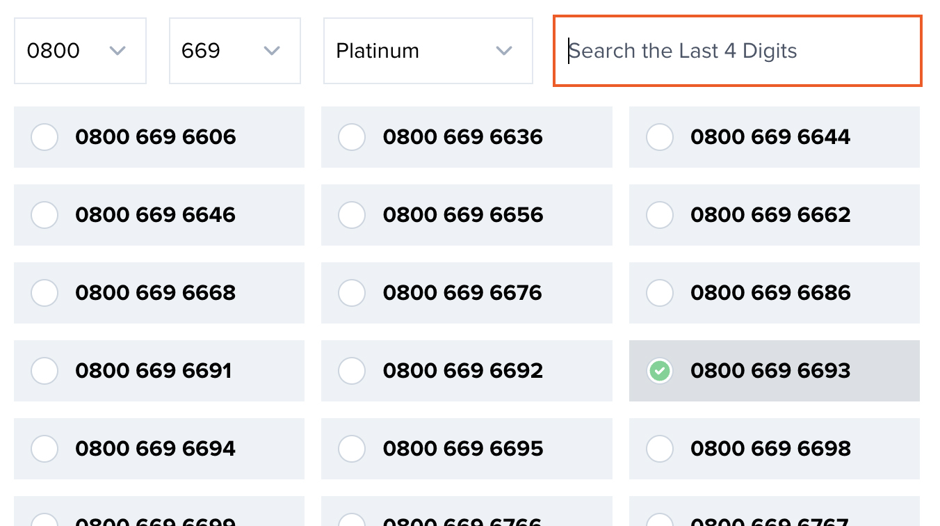940x526 pixels.
Task: Choose number 0800 669 6668 via its radio
Action: [x=44, y=293]
